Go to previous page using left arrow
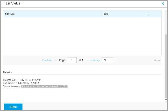The image size is (168, 111). point(56,60)
